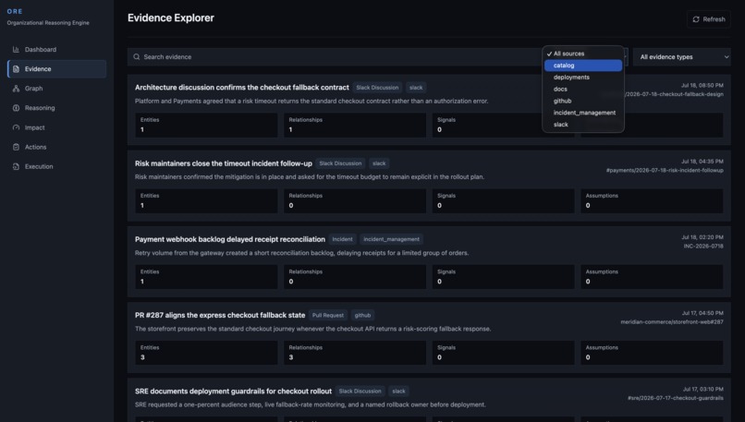Open Graph section
The image size is (745, 422).
[x=56, y=89]
